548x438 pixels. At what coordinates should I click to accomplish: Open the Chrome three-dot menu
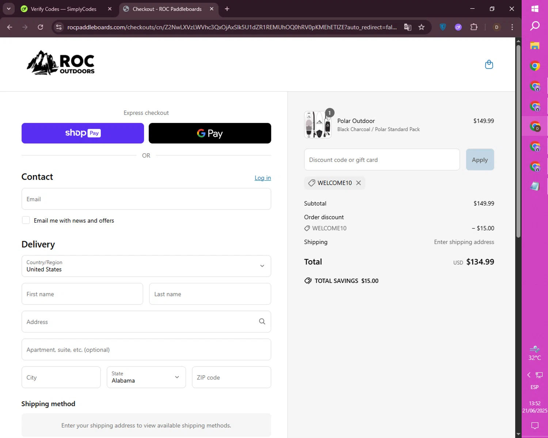(x=512, y=27)
